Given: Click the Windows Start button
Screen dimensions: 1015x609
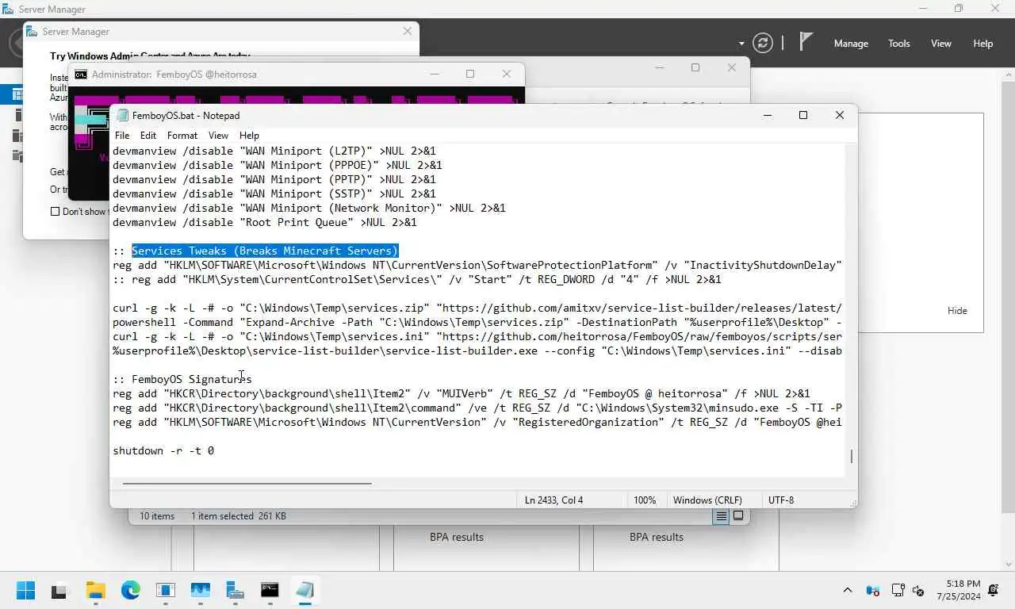Looking at the screenshot, I should (x=25, y=591).
